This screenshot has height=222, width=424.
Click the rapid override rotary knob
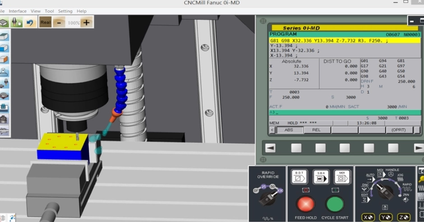pos(268,199)
